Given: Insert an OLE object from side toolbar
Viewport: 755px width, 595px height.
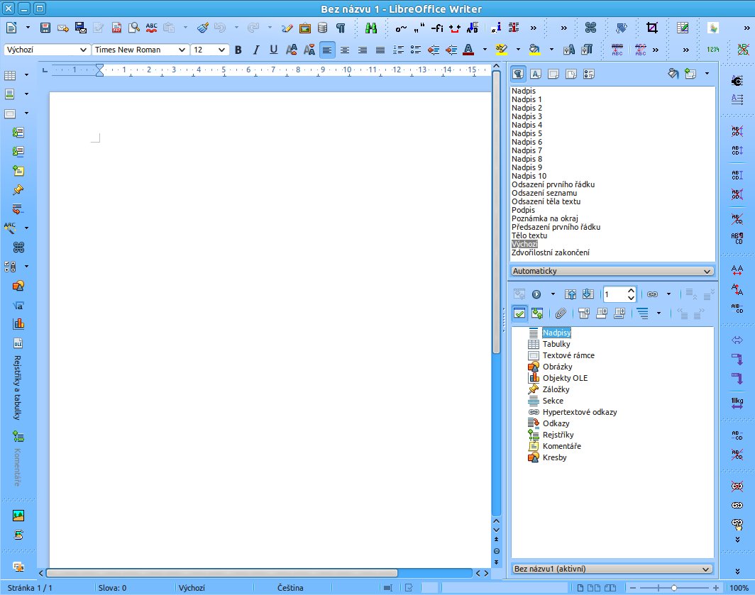Looking at the screenshot, I should 18,343.
